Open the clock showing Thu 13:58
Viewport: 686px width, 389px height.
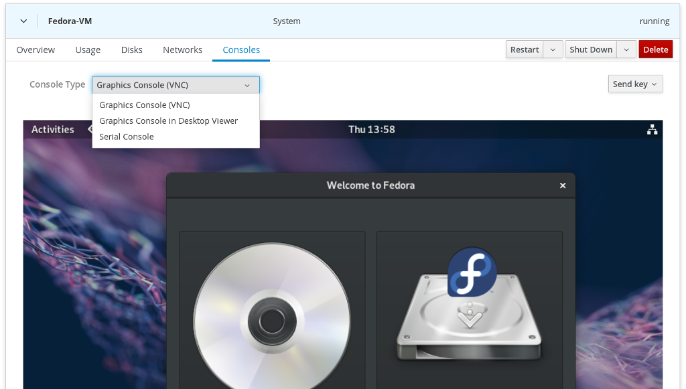(371, 129)
